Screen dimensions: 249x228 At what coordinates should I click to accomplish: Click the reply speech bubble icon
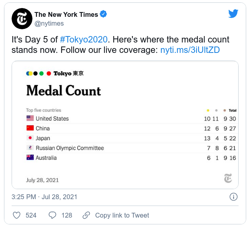click(x=52, y=215)
